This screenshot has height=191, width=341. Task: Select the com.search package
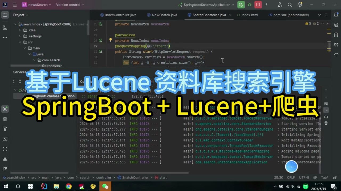click(49, 60)
